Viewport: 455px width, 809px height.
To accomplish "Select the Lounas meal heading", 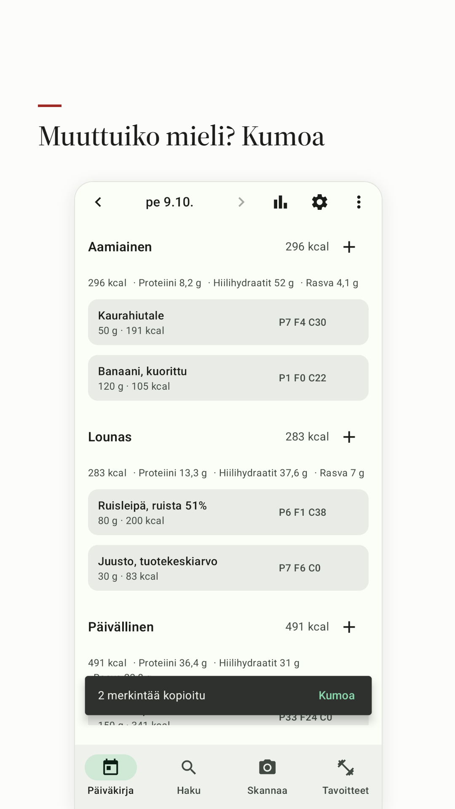I will point(110,437).
